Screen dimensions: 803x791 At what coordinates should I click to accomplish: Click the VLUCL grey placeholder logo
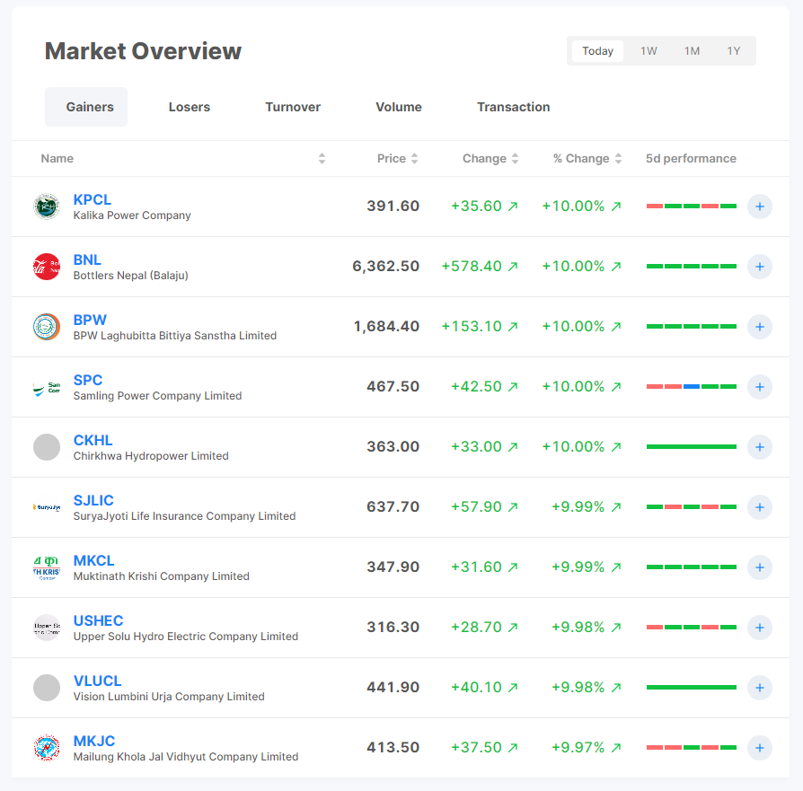pyautogui.click(x=47, y=688)
